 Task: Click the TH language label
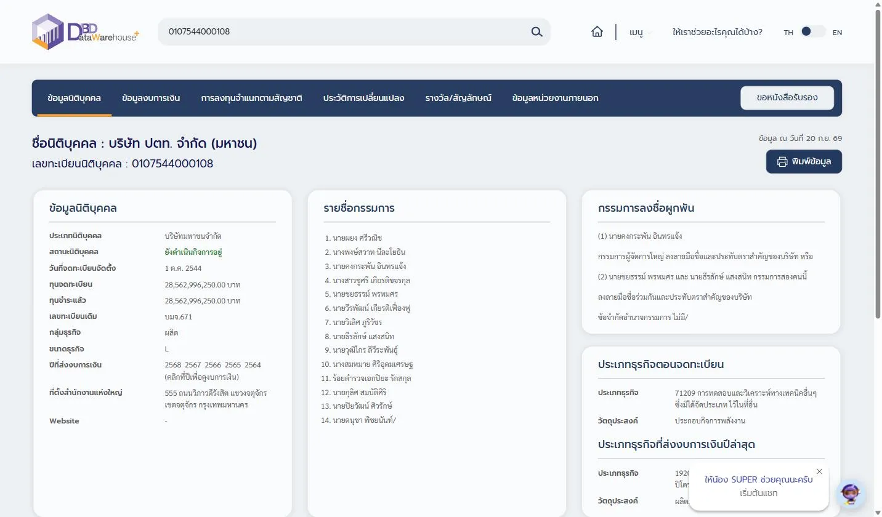coord(788,33)
